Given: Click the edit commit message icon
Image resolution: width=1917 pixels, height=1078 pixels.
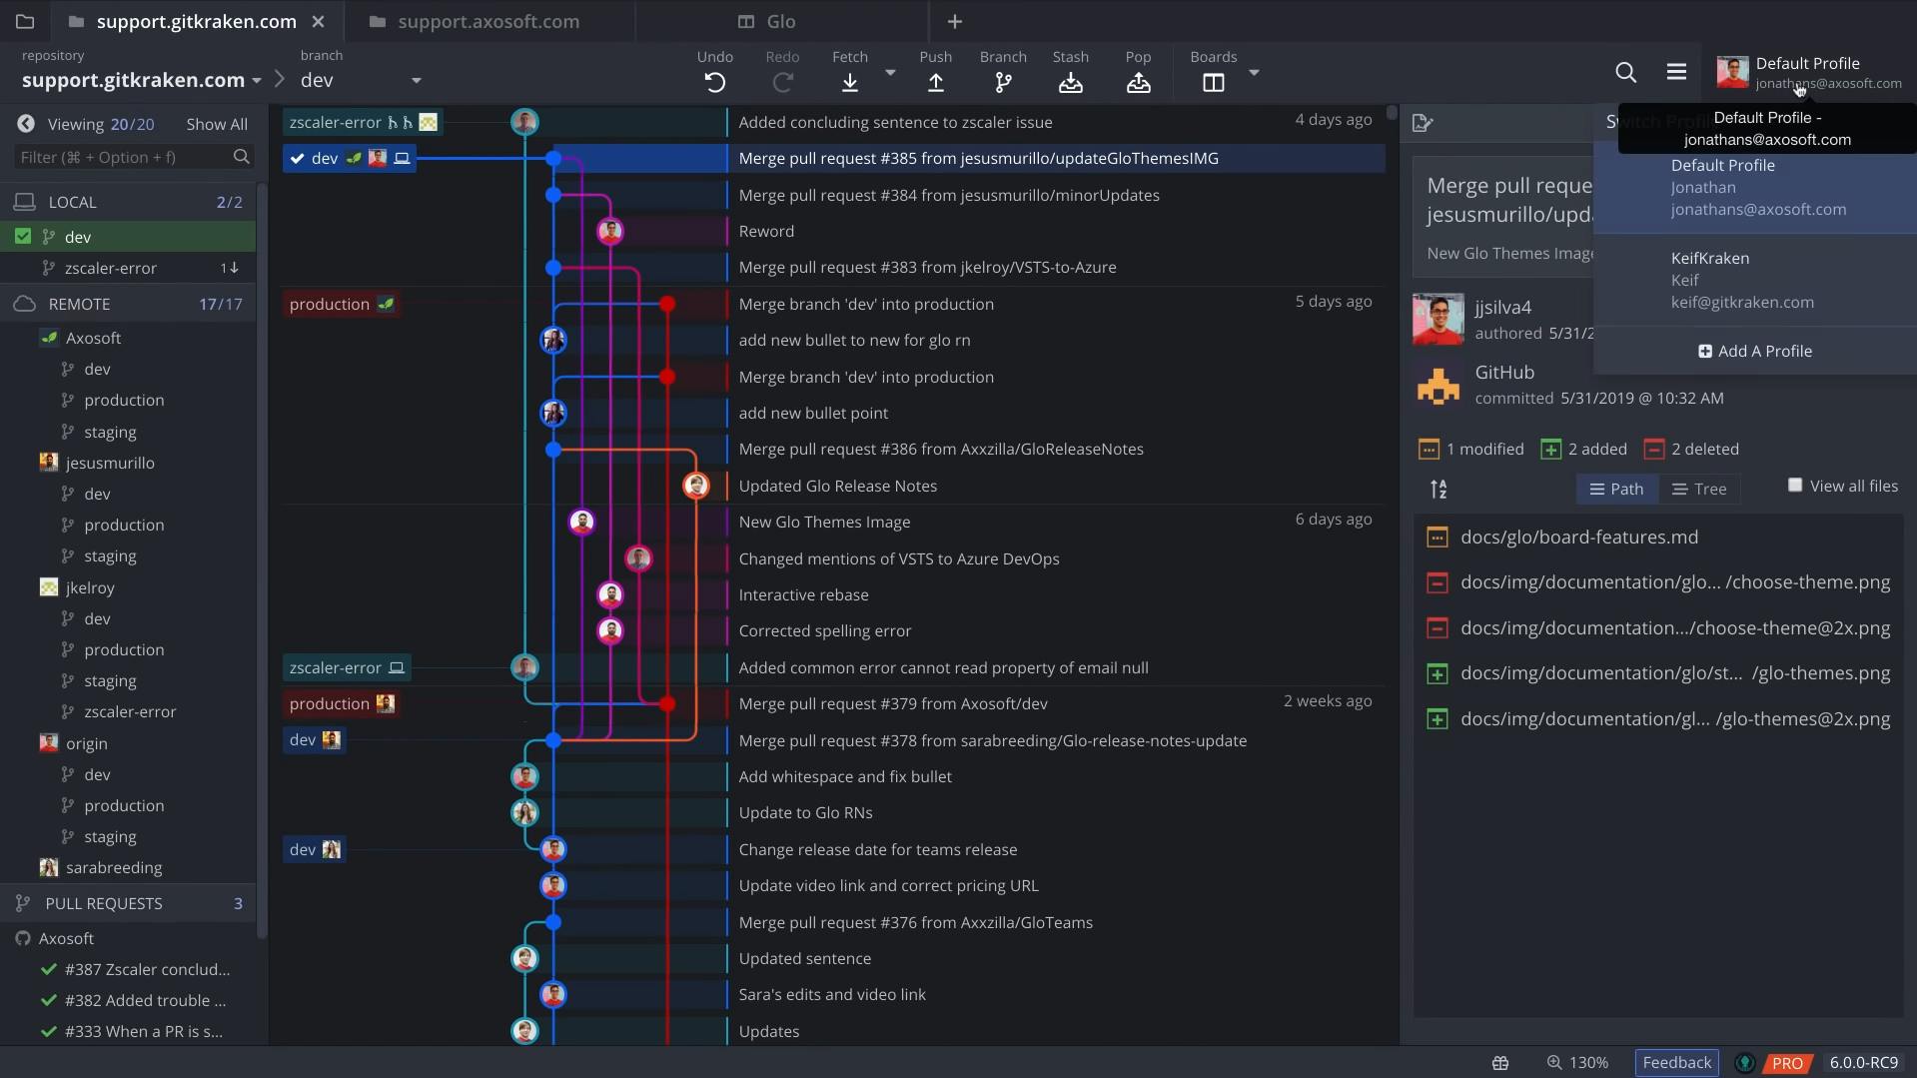Looking at the screenshot, I should click(x=1424, y=123).
